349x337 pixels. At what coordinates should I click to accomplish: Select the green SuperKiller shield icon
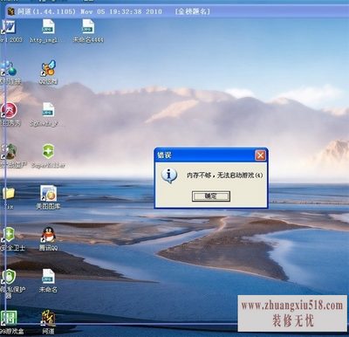[48, 151]
